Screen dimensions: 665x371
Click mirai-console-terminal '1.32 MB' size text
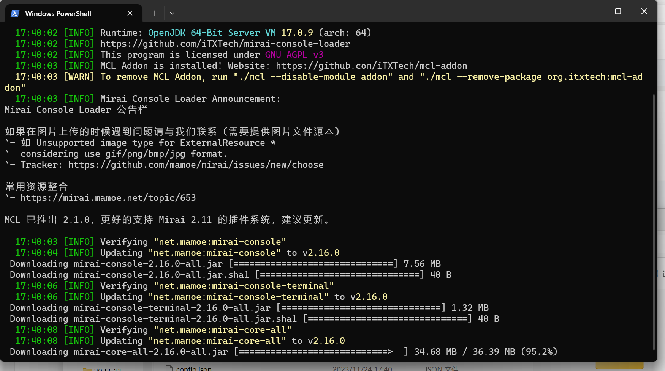coord(470,308)
